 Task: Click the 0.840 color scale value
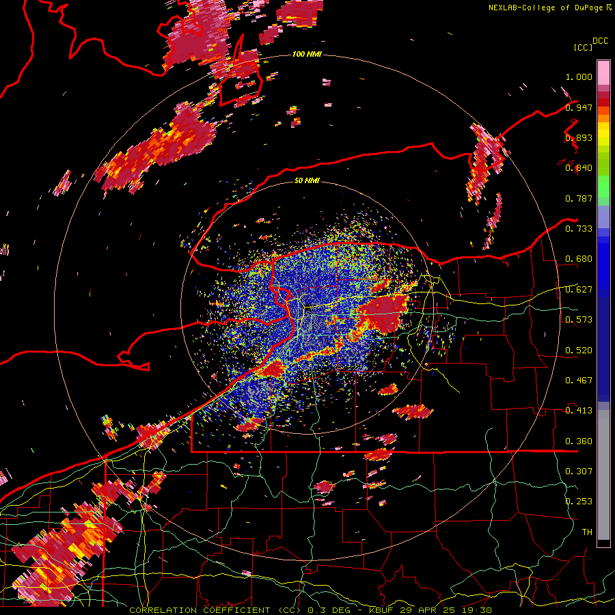pos(579,168)
